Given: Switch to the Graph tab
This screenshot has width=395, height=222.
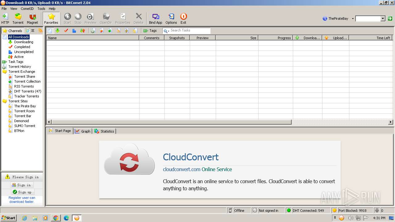Looking at the screenshot, I should [x=83, y=131].
